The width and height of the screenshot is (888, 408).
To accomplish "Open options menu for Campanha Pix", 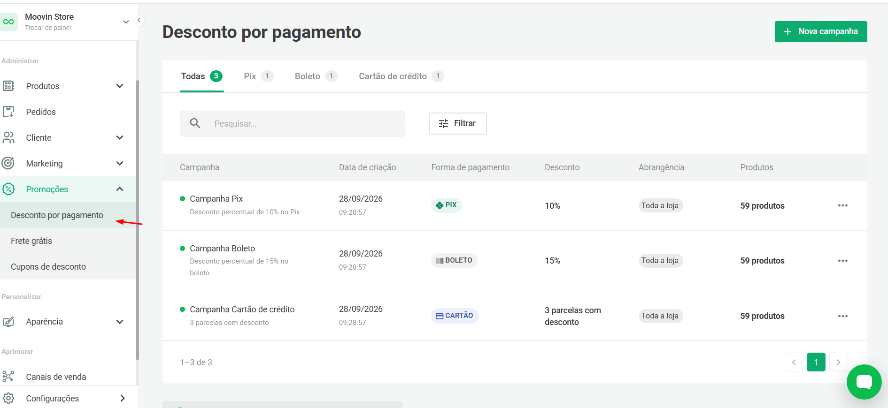I will (x=843, y=205).
